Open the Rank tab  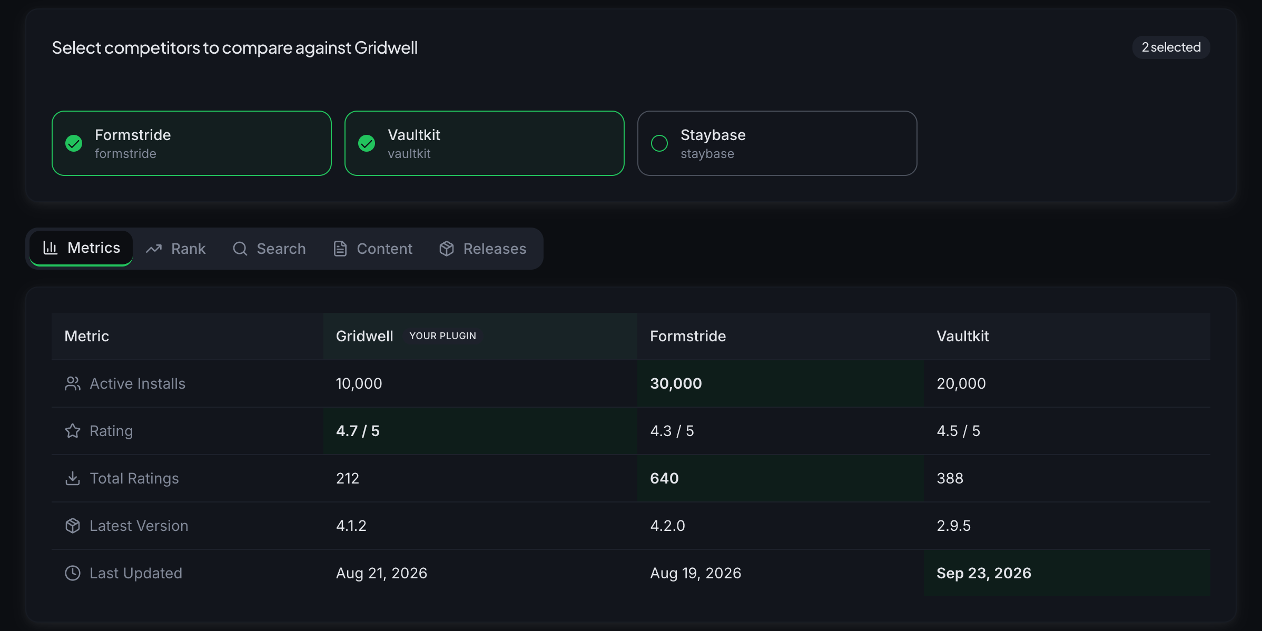click(176, 249)
